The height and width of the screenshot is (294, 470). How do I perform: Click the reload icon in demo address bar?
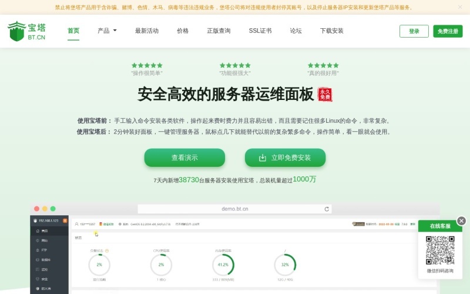coord(327,209)
